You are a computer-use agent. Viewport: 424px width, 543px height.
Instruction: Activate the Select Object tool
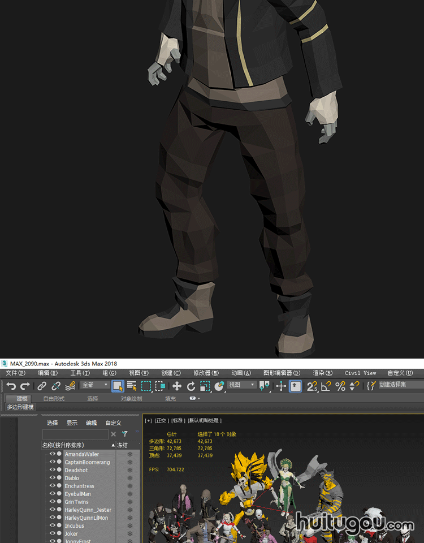(118, 386)
